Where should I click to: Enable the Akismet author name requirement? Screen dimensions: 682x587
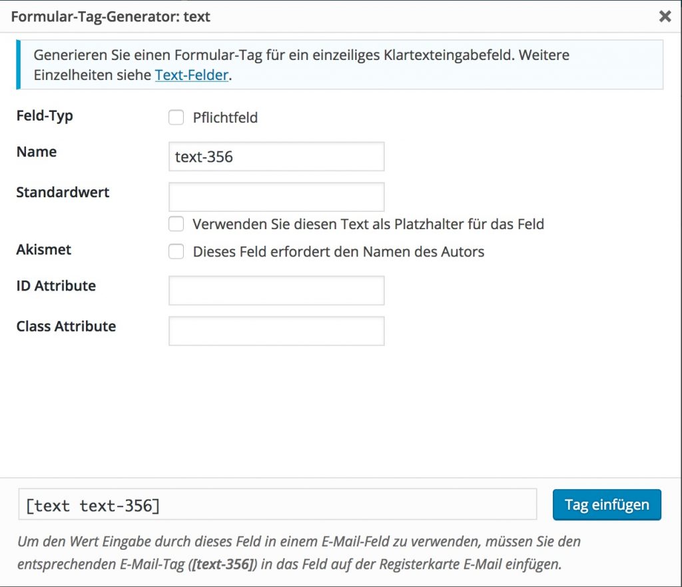coord(176,252)
